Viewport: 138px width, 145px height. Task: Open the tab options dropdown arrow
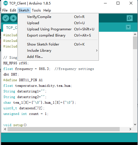[128, 27]
